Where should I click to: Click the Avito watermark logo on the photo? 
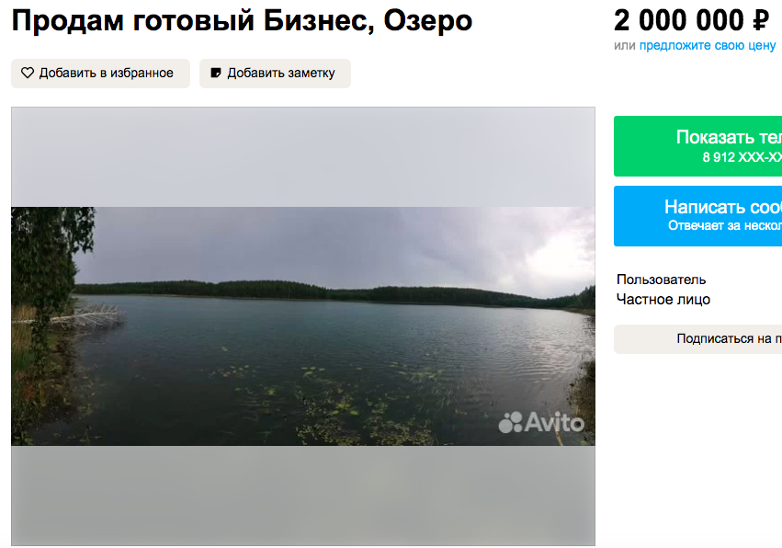point(541,422)
